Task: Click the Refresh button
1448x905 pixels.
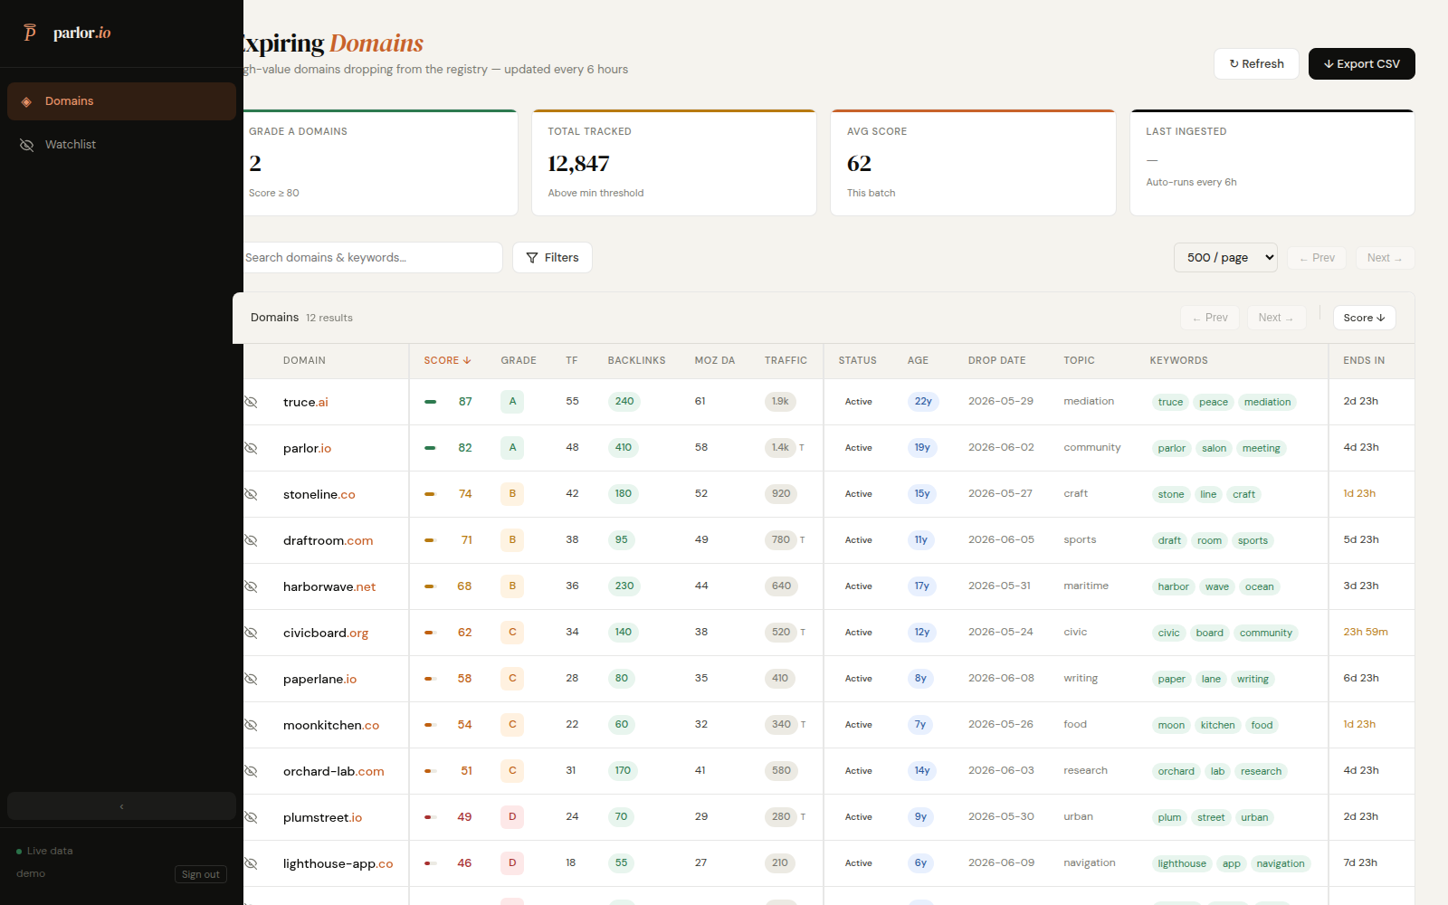Action: click(1256, 63)
